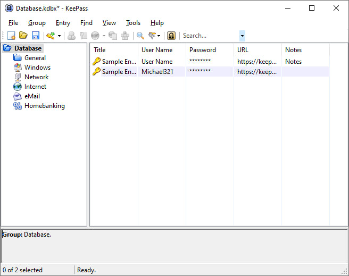This screenshot has width=349, height=276.
Task: Select the Internet group
Action: pos(35,87)
